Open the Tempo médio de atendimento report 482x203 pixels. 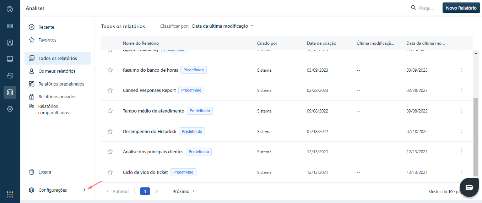coord(153,111)
